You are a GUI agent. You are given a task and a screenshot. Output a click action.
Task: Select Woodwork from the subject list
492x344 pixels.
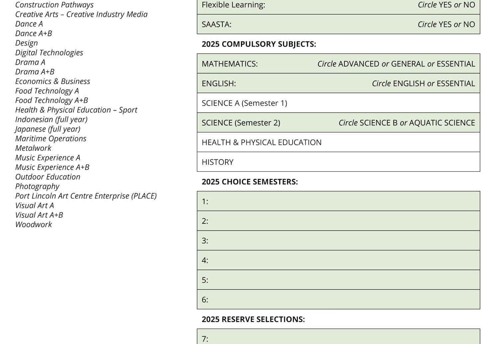click(33, 224)
